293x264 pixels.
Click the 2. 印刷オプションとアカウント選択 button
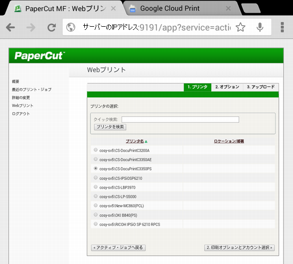click(240, 248)
